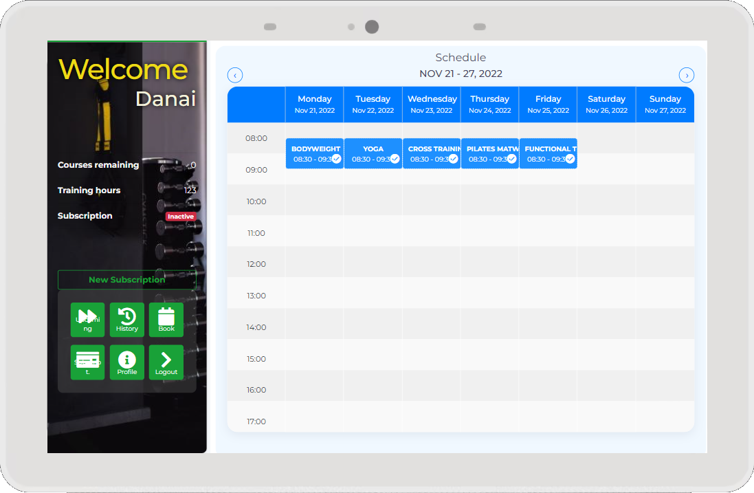Screen dimensions: 754x493
Task: Select the Thursday Nov 24 column header
Action: [x=490, y=105]
